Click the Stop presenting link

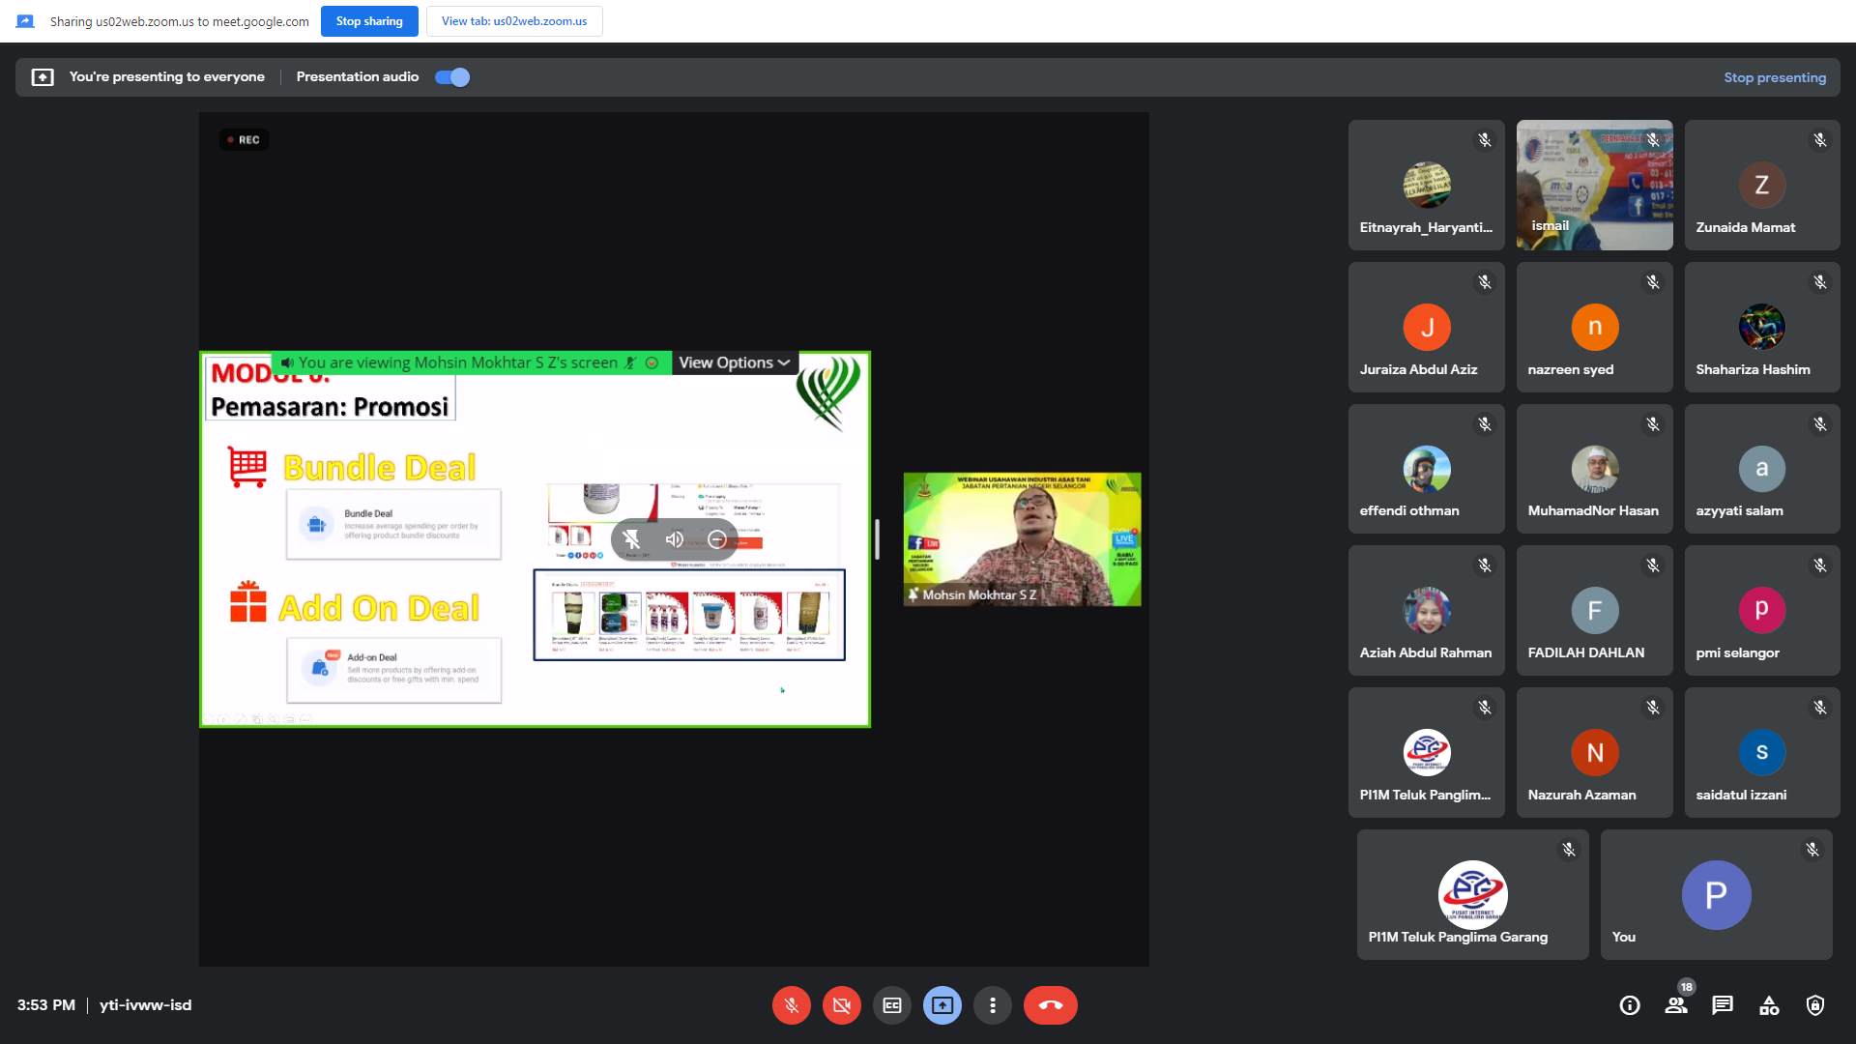click(x=1775, y=77)
